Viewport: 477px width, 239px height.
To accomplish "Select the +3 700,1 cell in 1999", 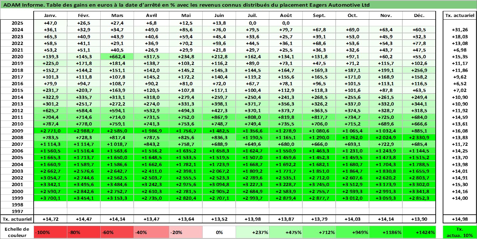I will (50, 198).
